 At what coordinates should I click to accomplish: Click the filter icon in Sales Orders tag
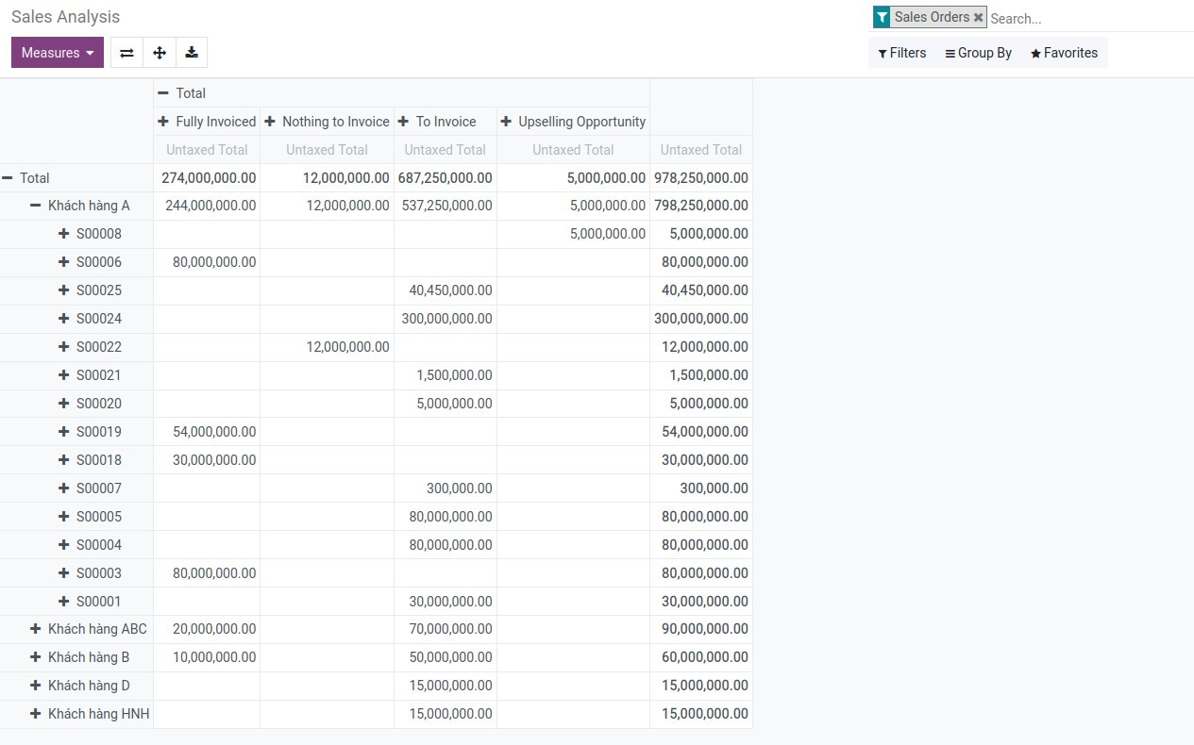882,17
